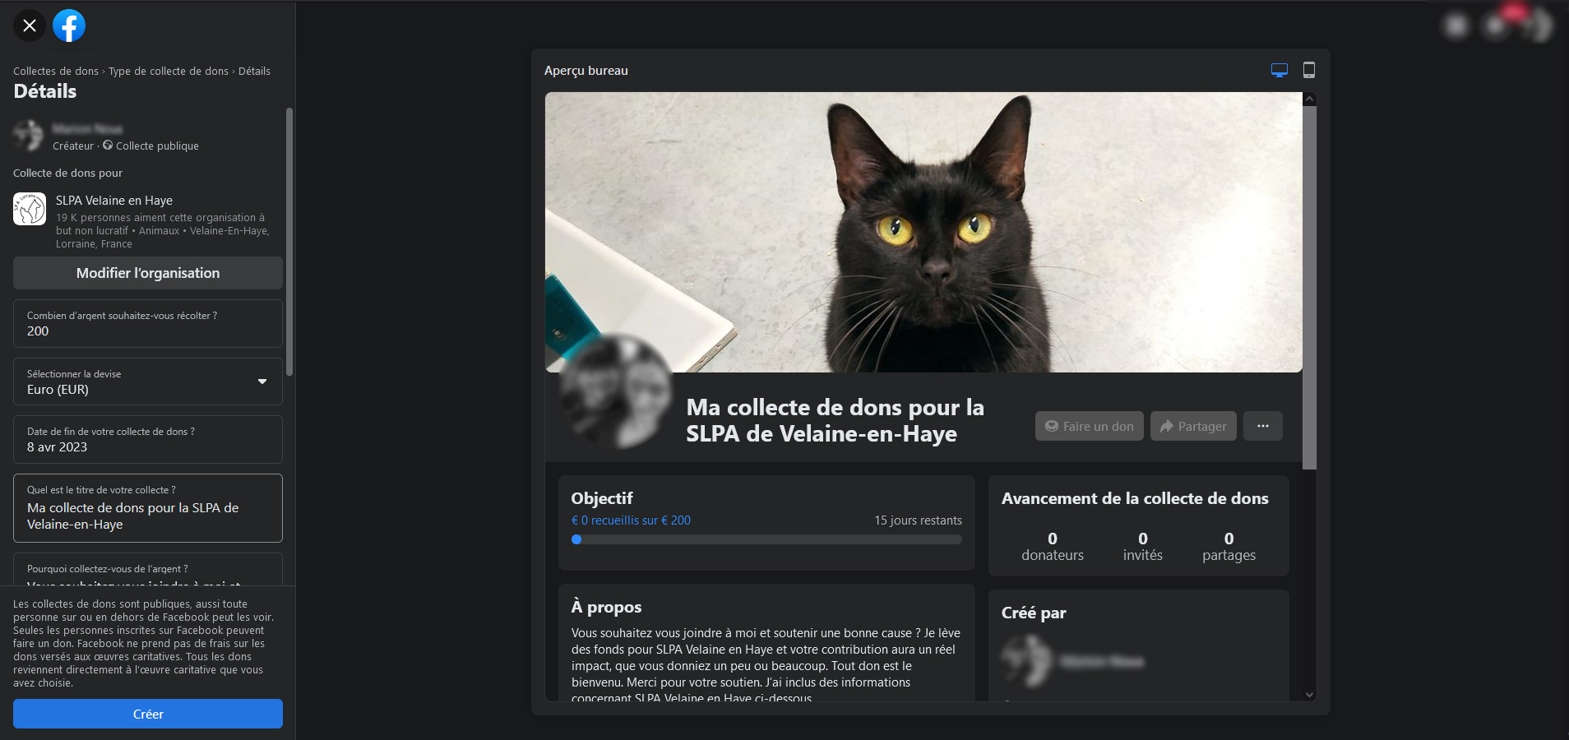Image resolution: width=1569 pixels, height=740 pixels.
Task: Open Facebook home via logo
Action: click(x=69, y=25)
